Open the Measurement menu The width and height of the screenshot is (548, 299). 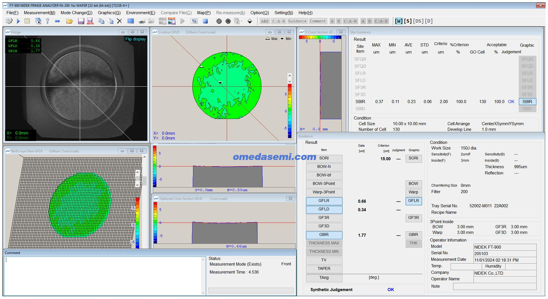(39, 13)
